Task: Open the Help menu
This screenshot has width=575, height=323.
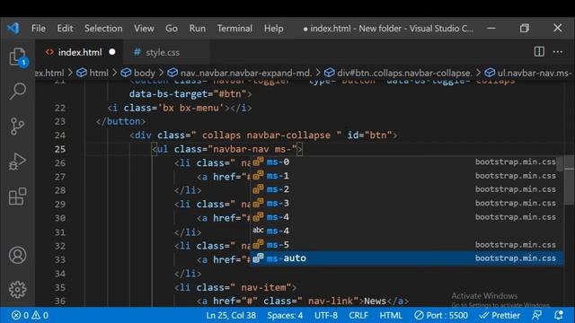Action: tap(273, 28)
